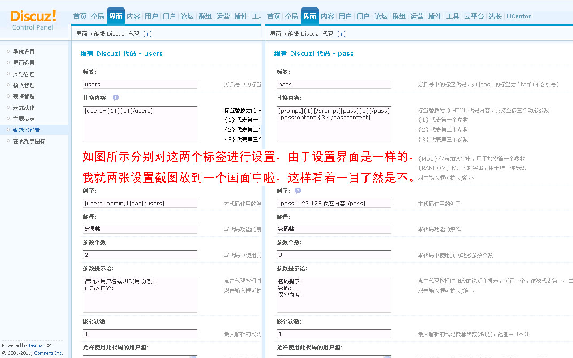Click 参数提示语 textarea with 密码提示
573x358 pixels.
[334, 294]
